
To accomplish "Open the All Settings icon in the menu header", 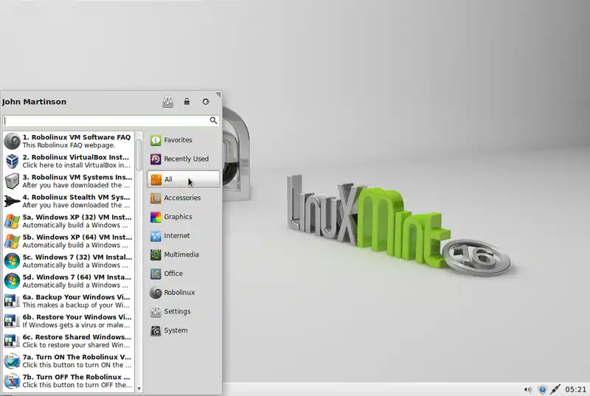I will click(168, 102).
